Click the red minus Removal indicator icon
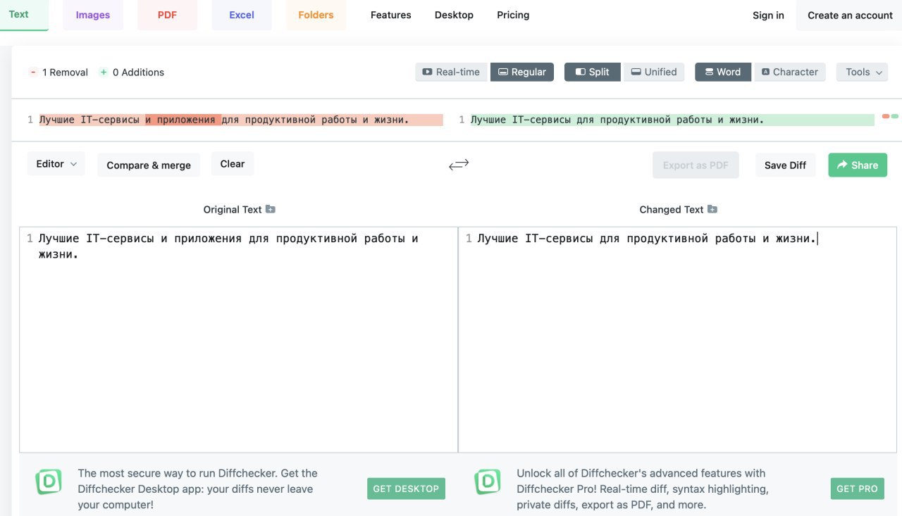This screenshot has width=902, height=516. [x=33, y=73]
